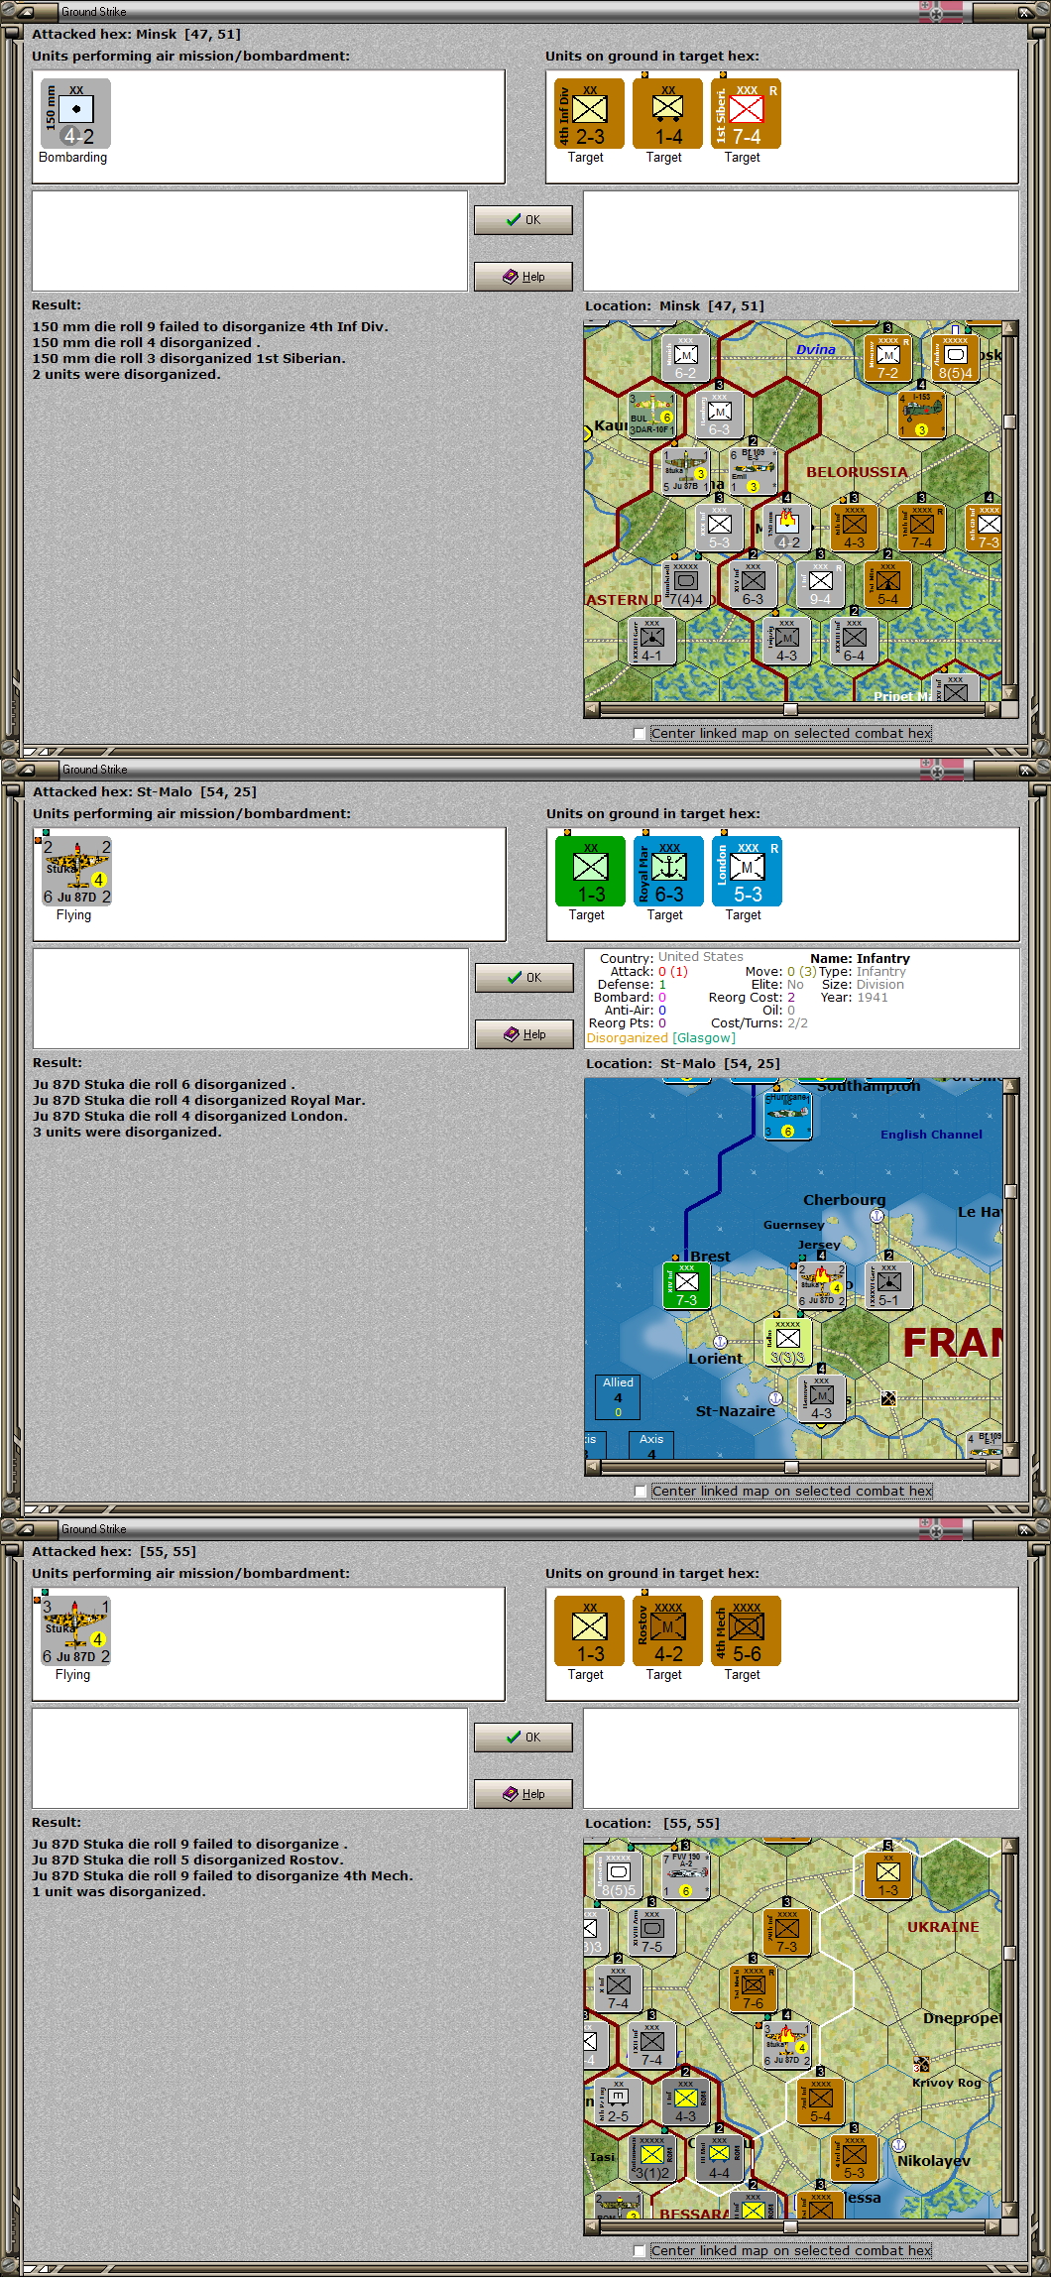Click the BUL air unit counter on Minsk map
Screen dimensions: 1051x2281
pos(652,414)
